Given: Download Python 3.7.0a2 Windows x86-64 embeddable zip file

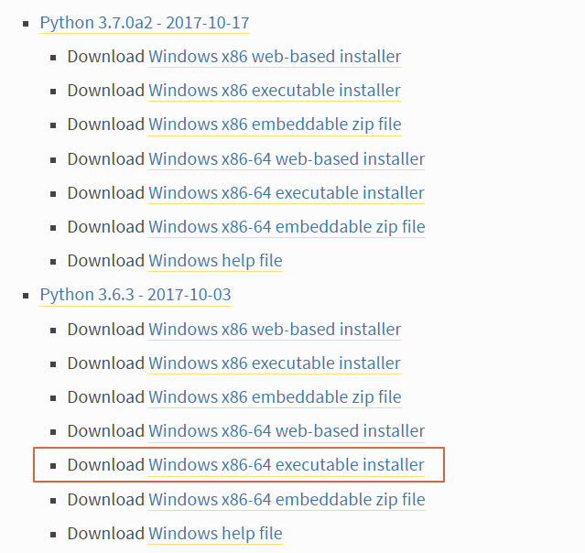Looking at the screenshot, I should click(x=287, y=227).
